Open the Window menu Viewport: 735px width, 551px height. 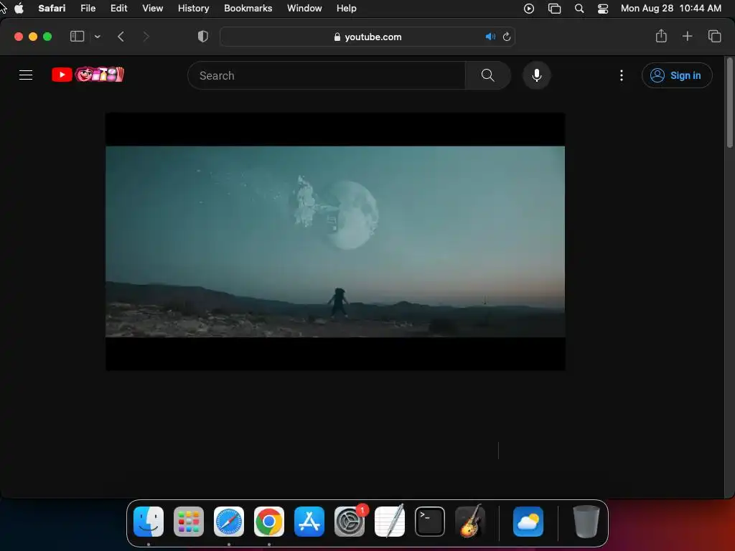tap(304, 9)
